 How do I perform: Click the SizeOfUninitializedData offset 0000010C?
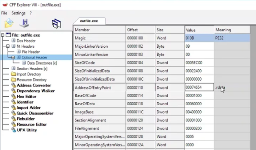pyautogui.click(x=140, y=79)
